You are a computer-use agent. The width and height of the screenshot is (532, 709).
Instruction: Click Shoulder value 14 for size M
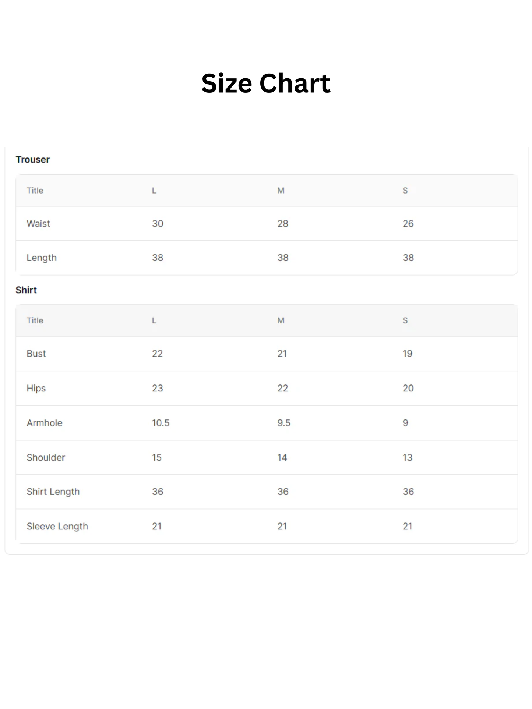click(x=282, y=457)
